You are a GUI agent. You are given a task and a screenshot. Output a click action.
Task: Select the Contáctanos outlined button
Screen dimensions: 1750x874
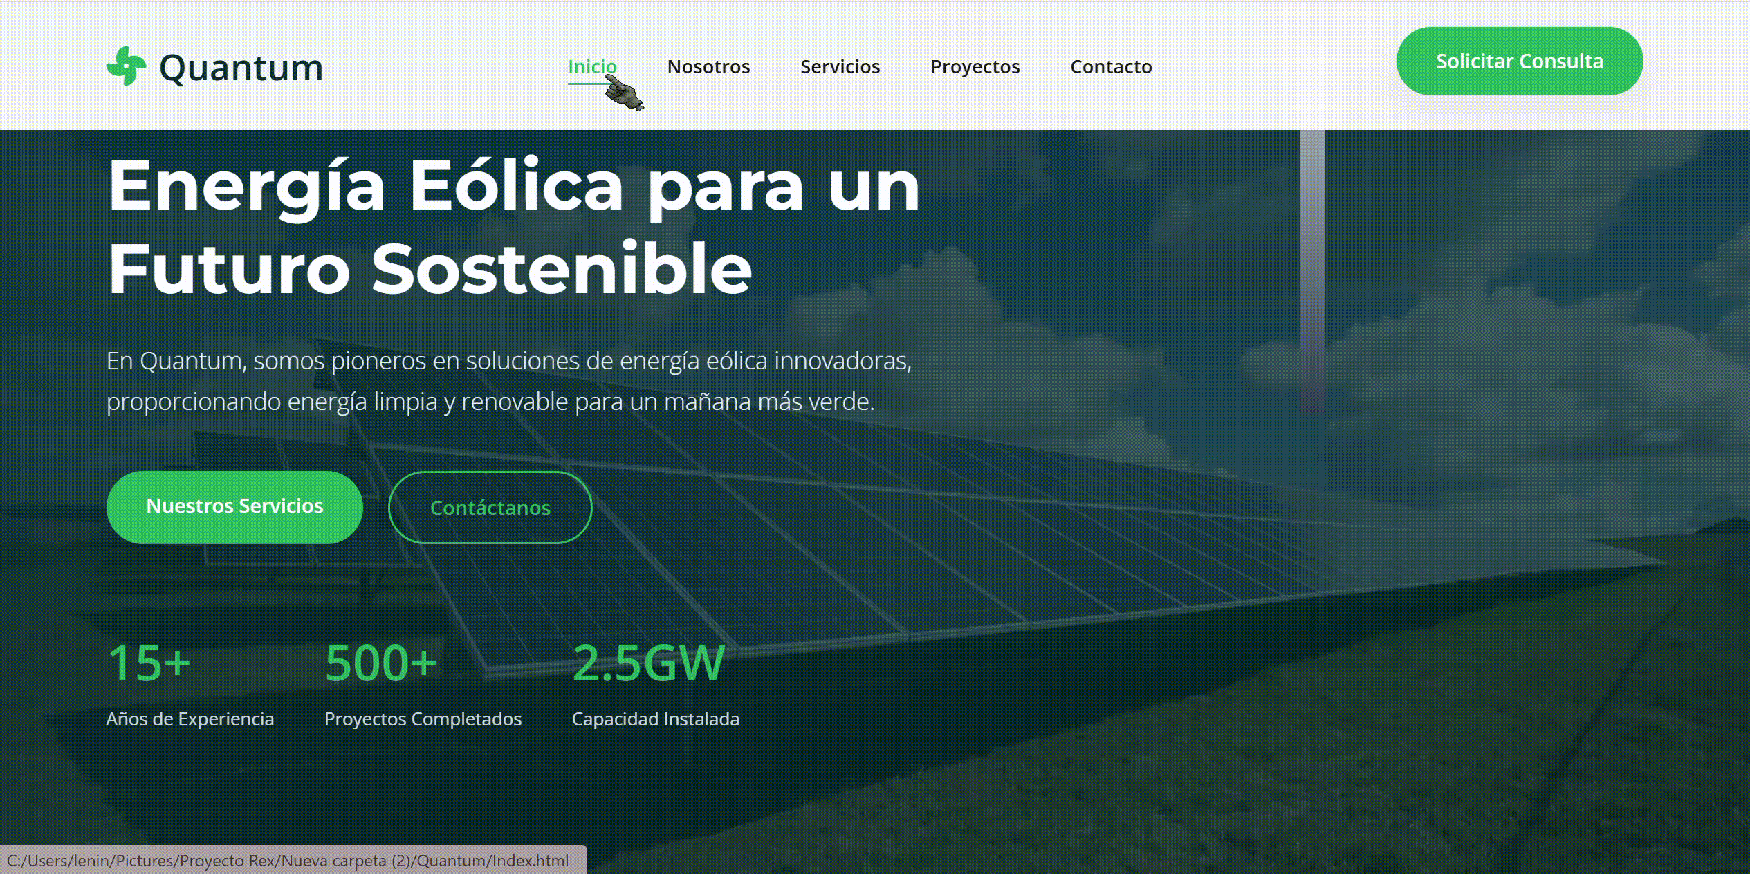point(491,507)
